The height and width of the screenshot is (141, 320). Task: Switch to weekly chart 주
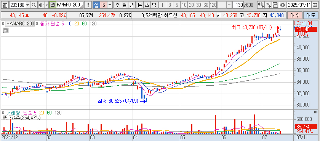[117, 5]
